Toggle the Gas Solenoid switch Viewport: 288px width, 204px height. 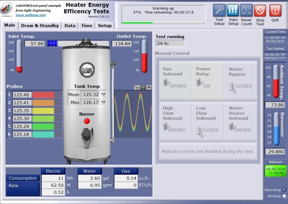[x=166, y=82]
